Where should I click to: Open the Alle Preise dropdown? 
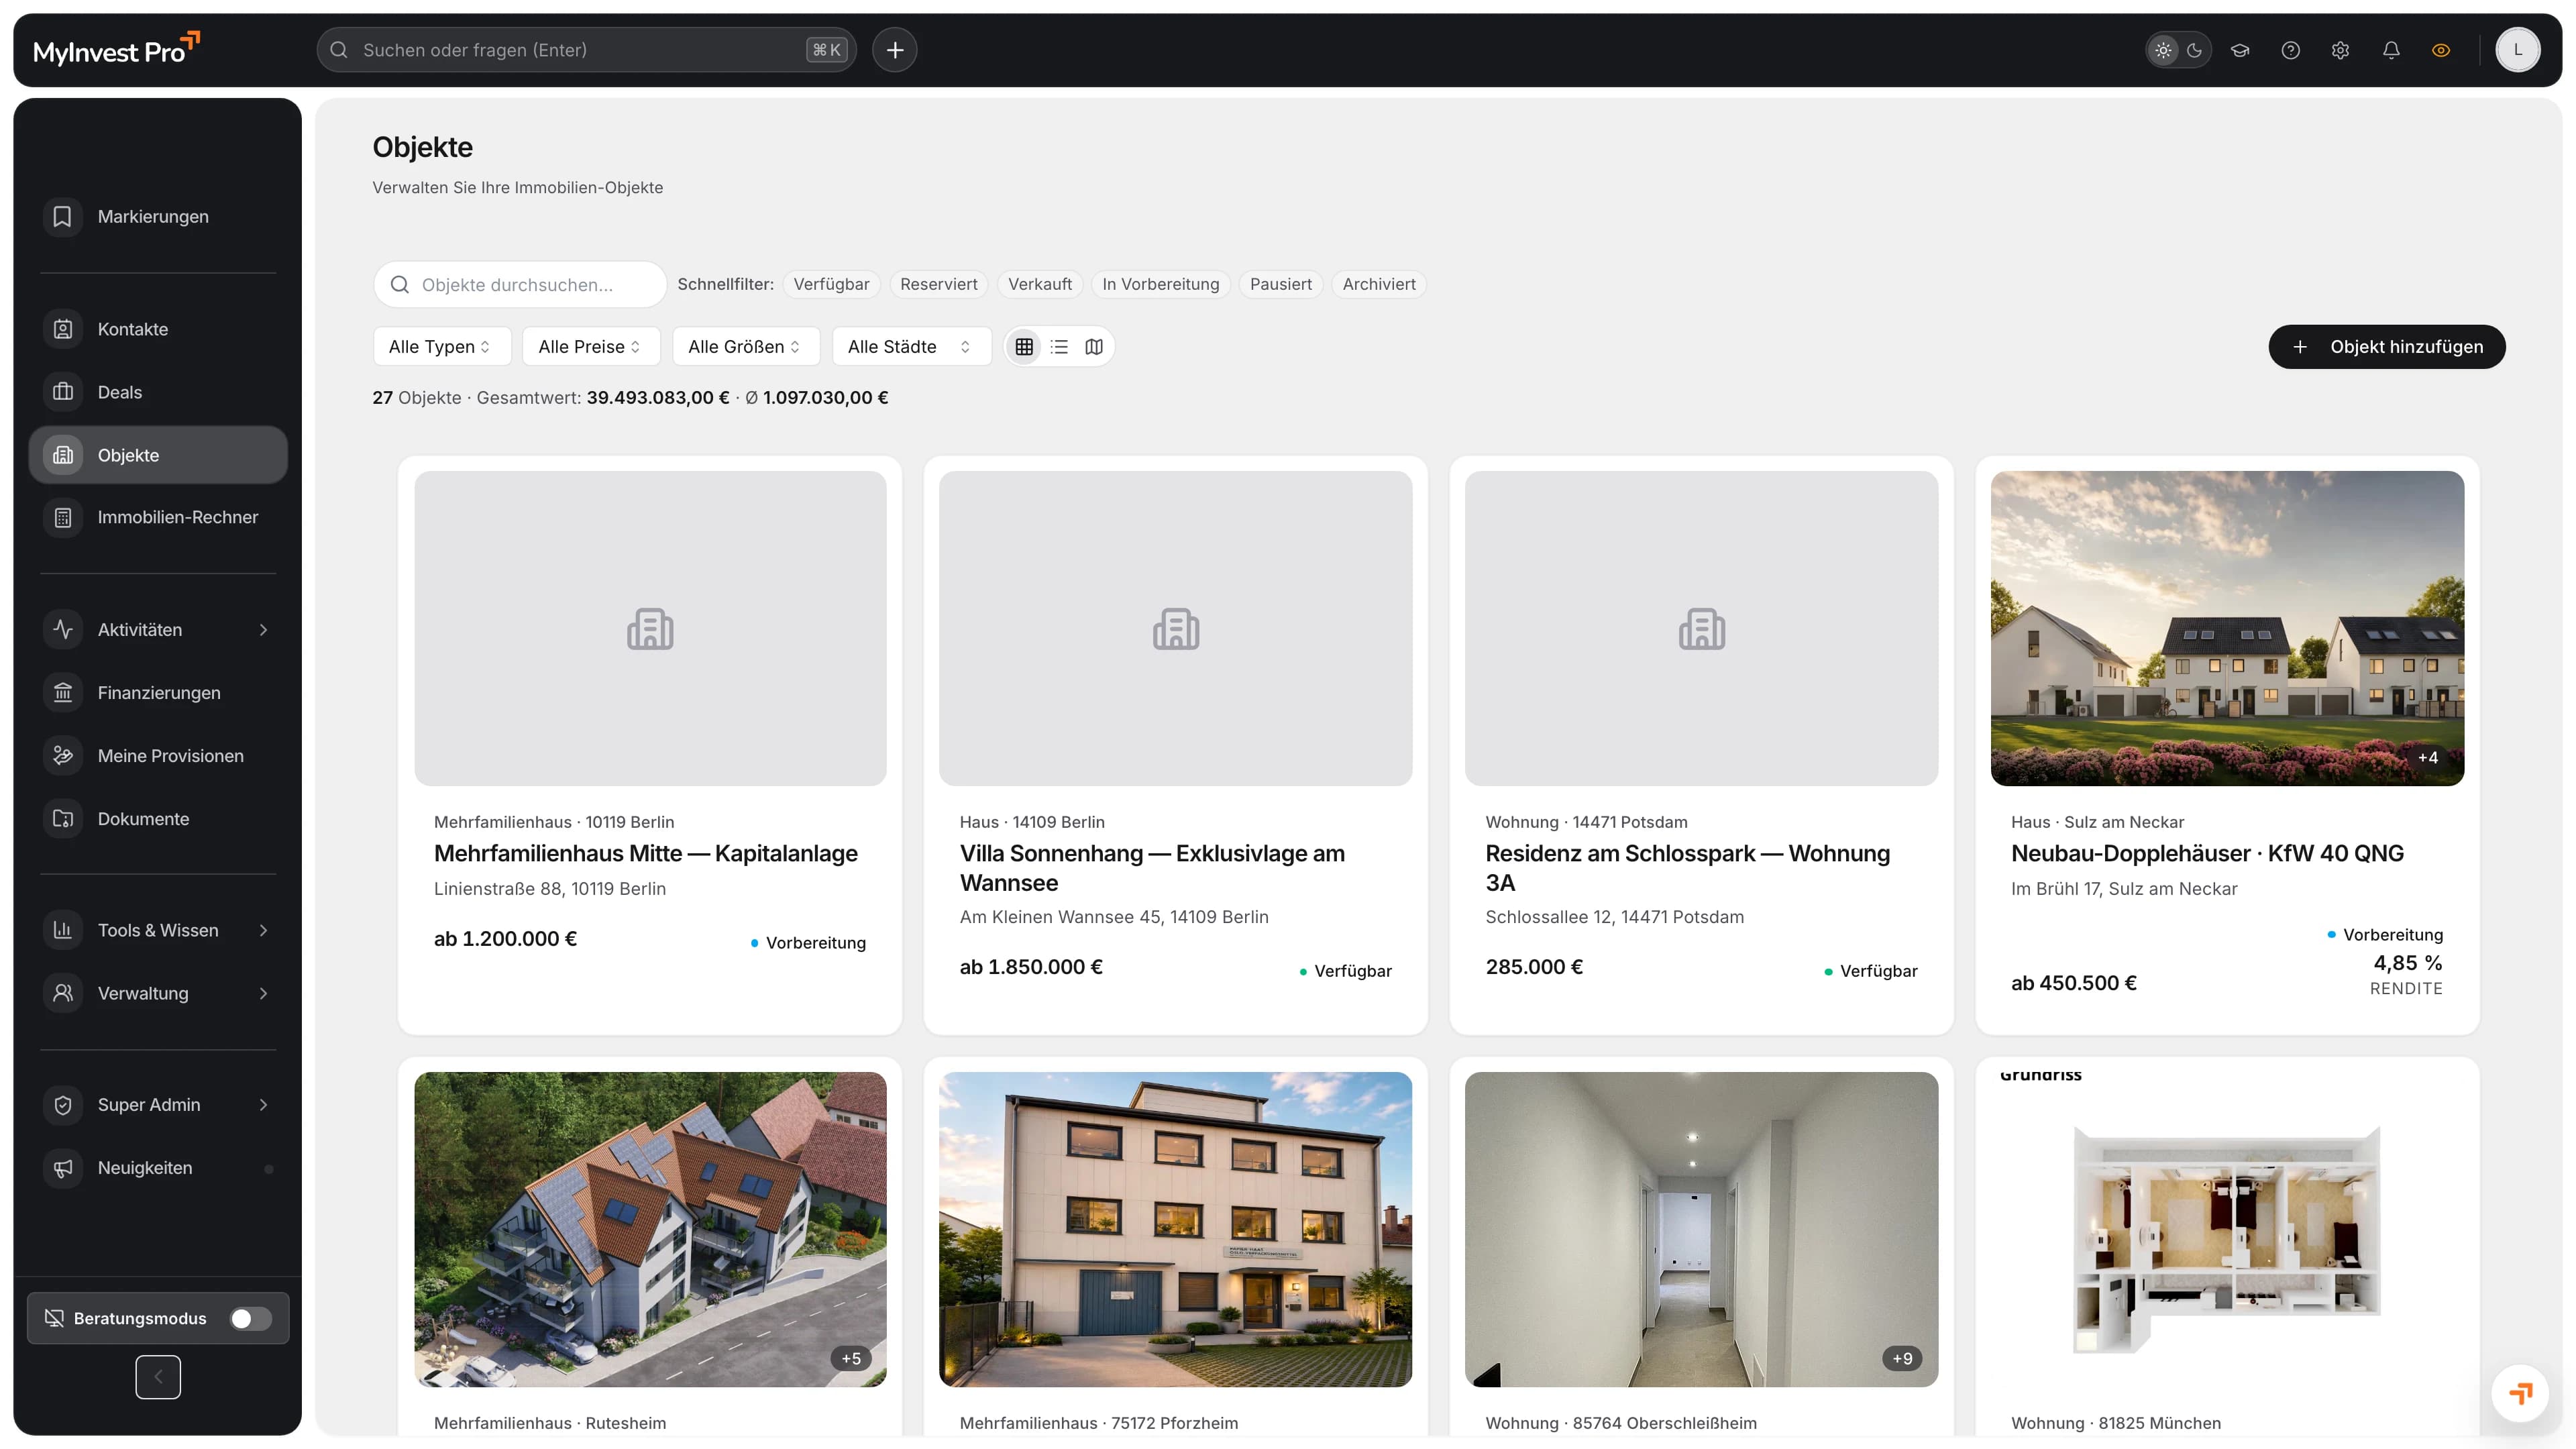coord(591,347)
